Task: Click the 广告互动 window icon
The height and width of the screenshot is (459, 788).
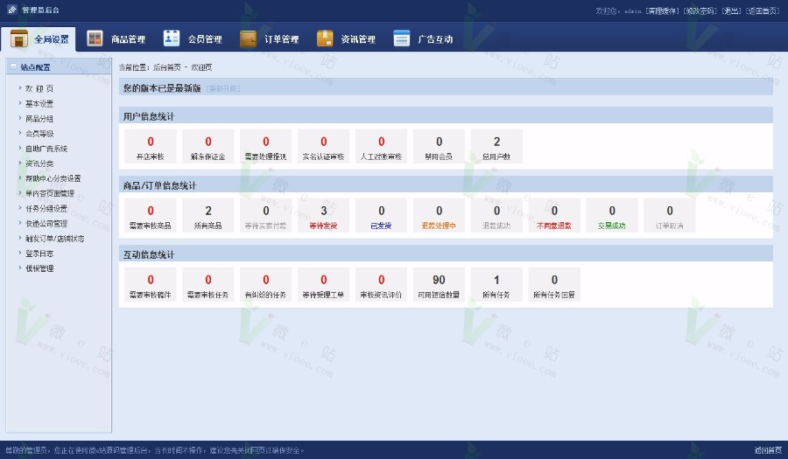Action: pos(402,38)
